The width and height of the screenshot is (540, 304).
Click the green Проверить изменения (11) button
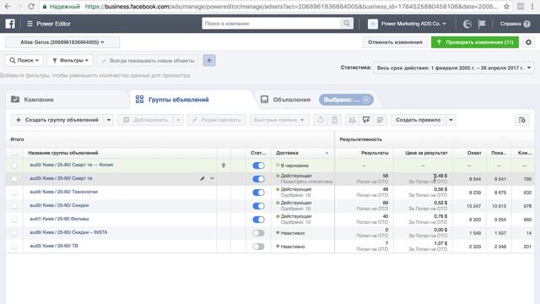(x=475, y=42)
